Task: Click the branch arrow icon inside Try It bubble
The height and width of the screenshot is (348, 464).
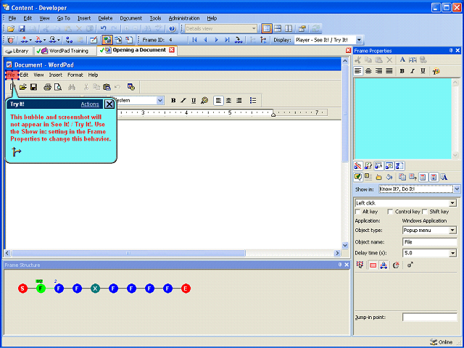Action: pyautogui.click(x=16, y=152)
